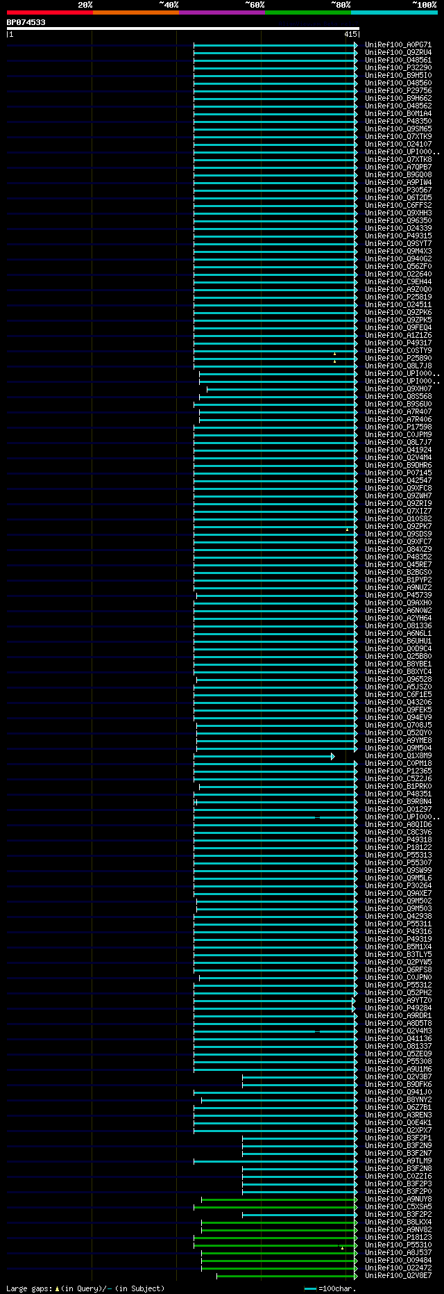Open hit UniRef100_Q9ZRU4
This screenshot has width=444, height=1294.
[398, 53]
